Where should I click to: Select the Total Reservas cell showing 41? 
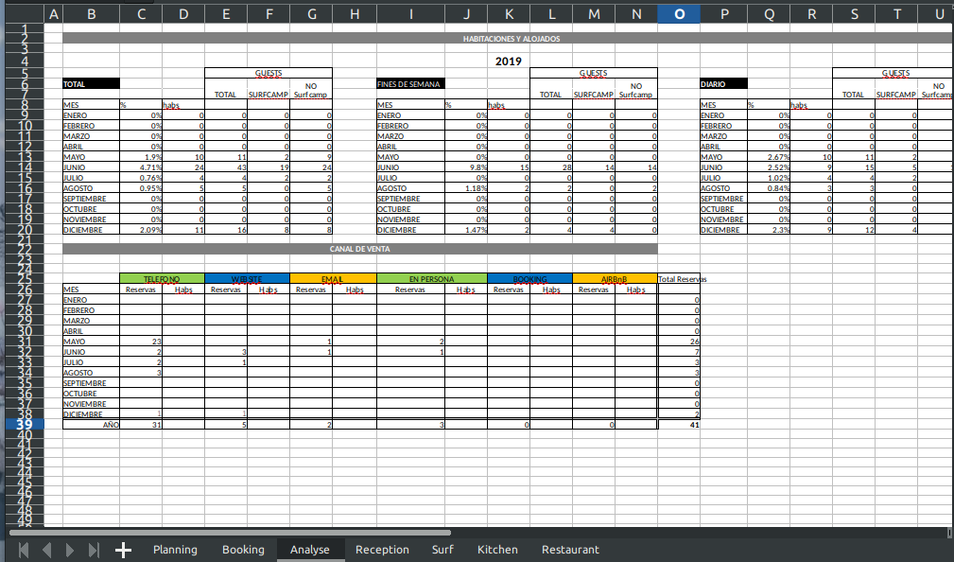pos(680,426)
